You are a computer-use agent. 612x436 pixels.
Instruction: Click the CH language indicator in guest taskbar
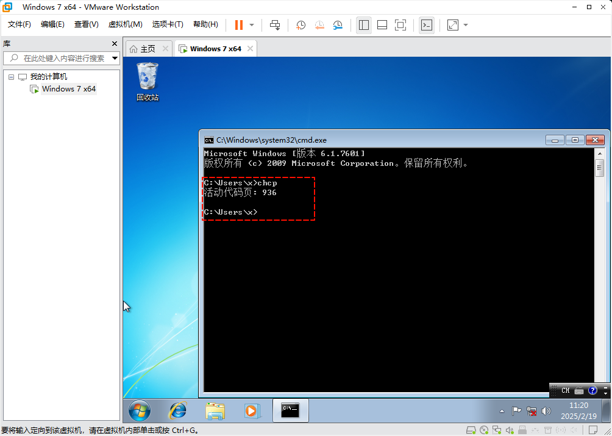[564, 390]
